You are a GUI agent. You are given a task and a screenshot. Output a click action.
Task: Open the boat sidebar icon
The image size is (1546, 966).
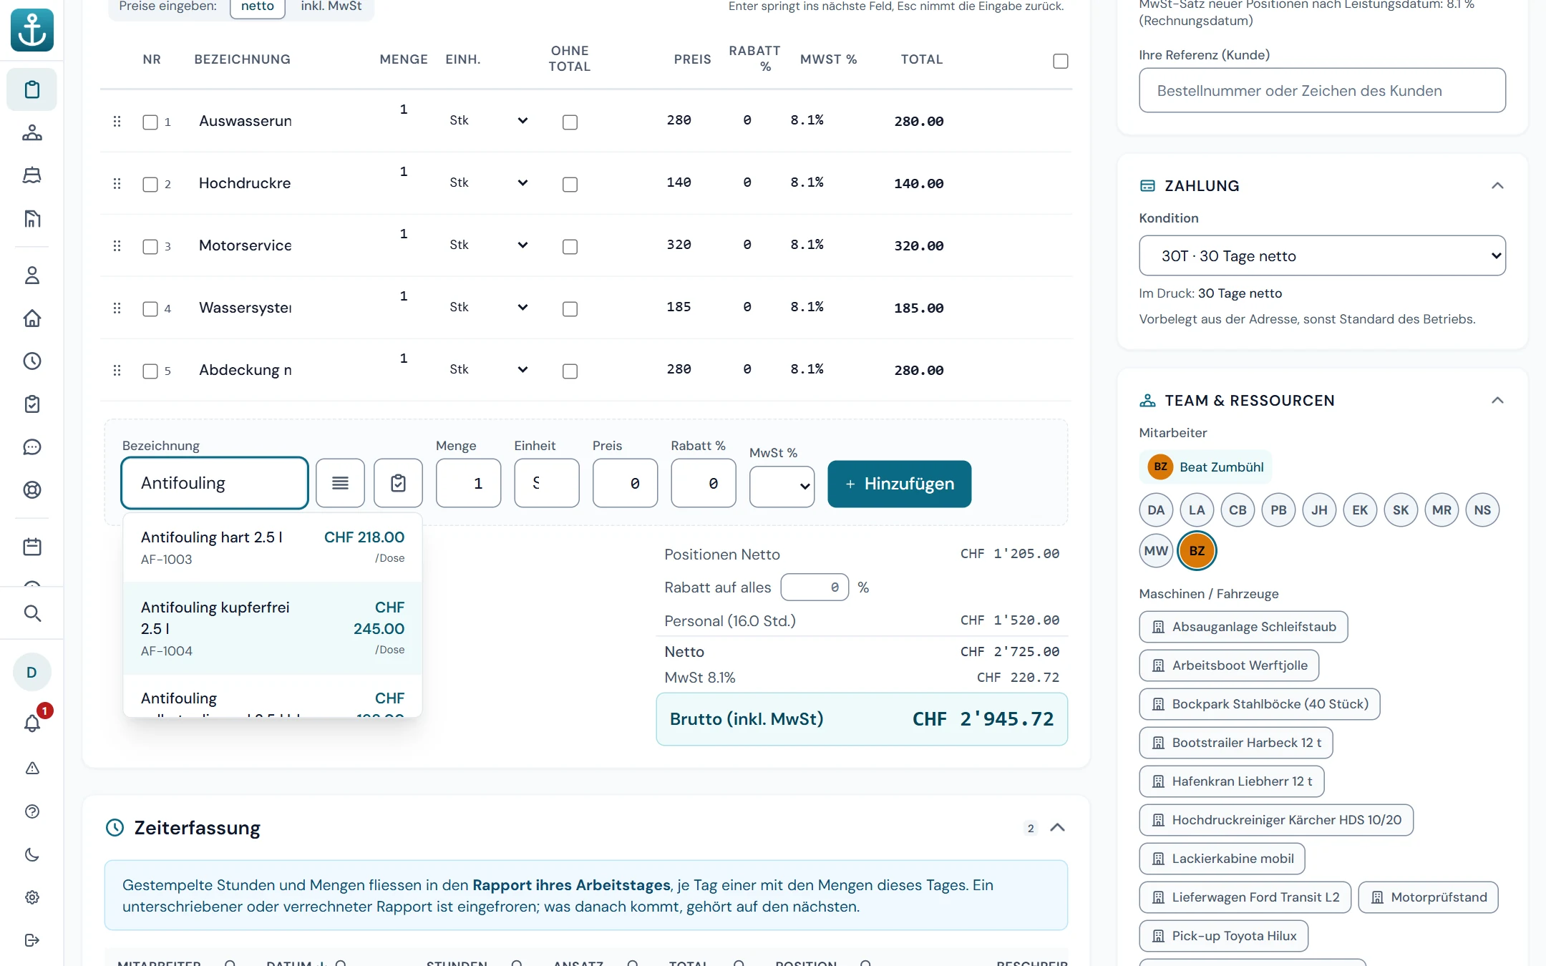point(32,175)
